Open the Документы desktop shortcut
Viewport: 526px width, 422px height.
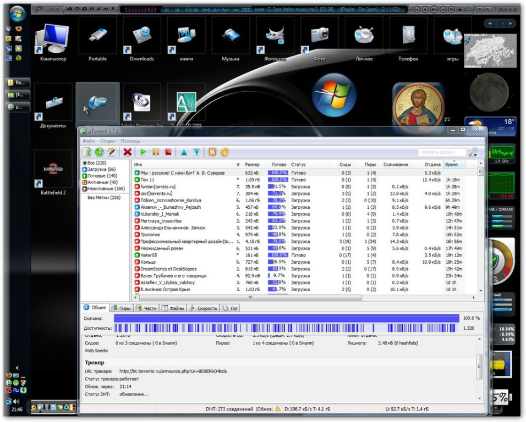click(x=53, y=107)
